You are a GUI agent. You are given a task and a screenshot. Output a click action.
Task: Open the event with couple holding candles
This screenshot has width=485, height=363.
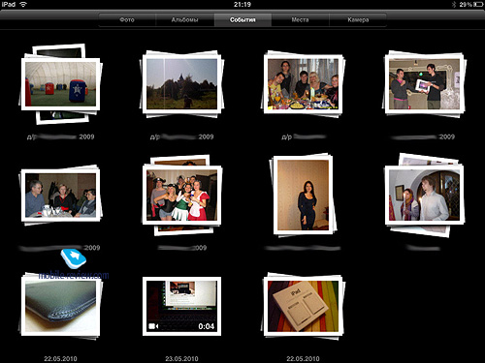point(424,196)
